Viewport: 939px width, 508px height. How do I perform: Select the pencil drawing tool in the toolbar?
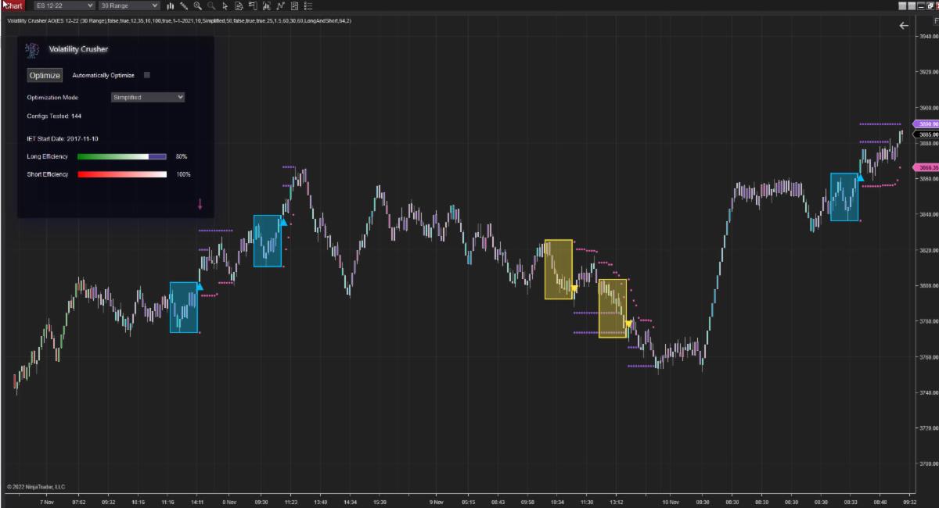coord(184,6)
